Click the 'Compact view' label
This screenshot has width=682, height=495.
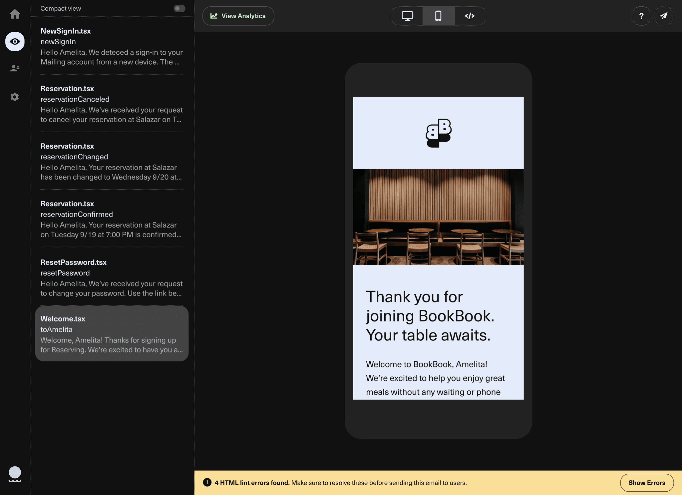pyautogui.click(x=61, y=8)
